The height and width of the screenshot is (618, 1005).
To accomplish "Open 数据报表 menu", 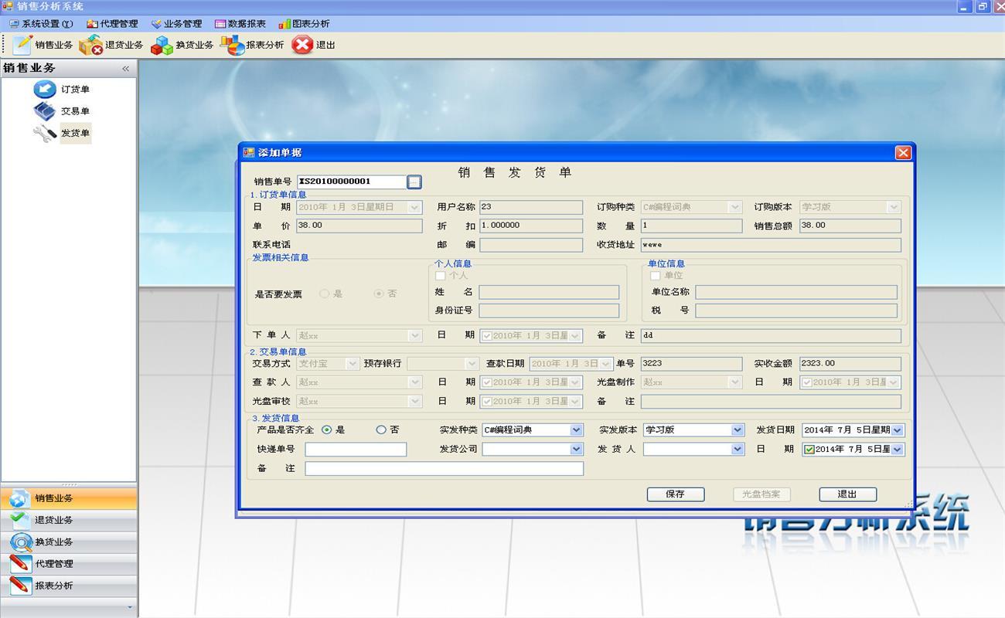I will 240,24.
